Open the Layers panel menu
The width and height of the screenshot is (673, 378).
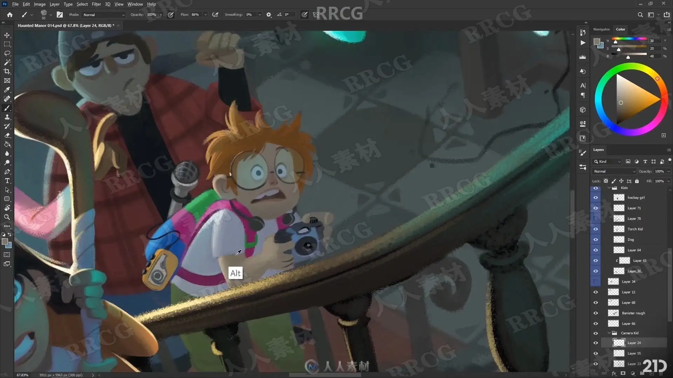pyautogui.click(x=669, y=150)
